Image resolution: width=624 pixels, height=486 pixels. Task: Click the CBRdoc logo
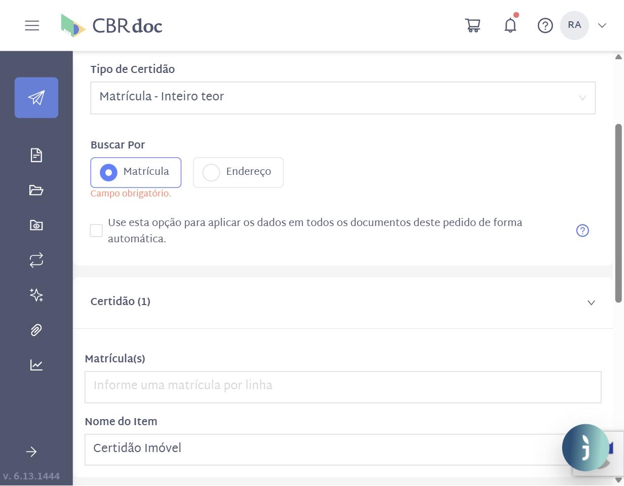pyautogui.click(x=111, y=25)
